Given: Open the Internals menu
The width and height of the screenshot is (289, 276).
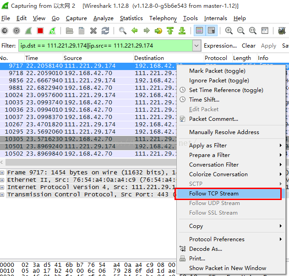Looking at the screenshot, I should click(x=215, y=18).
